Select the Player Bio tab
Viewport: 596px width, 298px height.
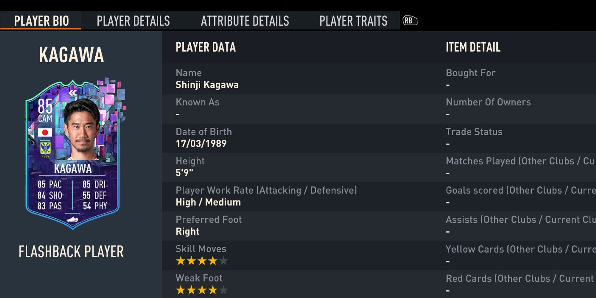[41, 21]
